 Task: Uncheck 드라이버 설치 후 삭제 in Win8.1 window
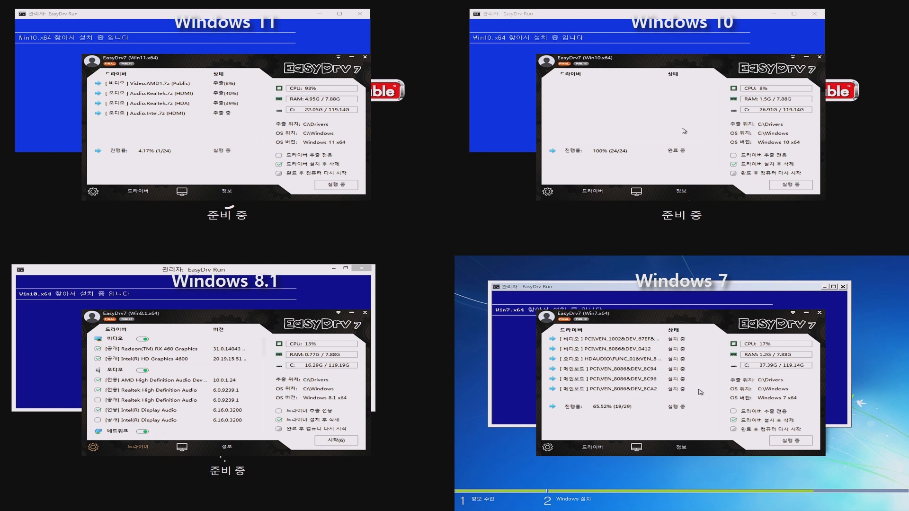click(x=279, y=420)
